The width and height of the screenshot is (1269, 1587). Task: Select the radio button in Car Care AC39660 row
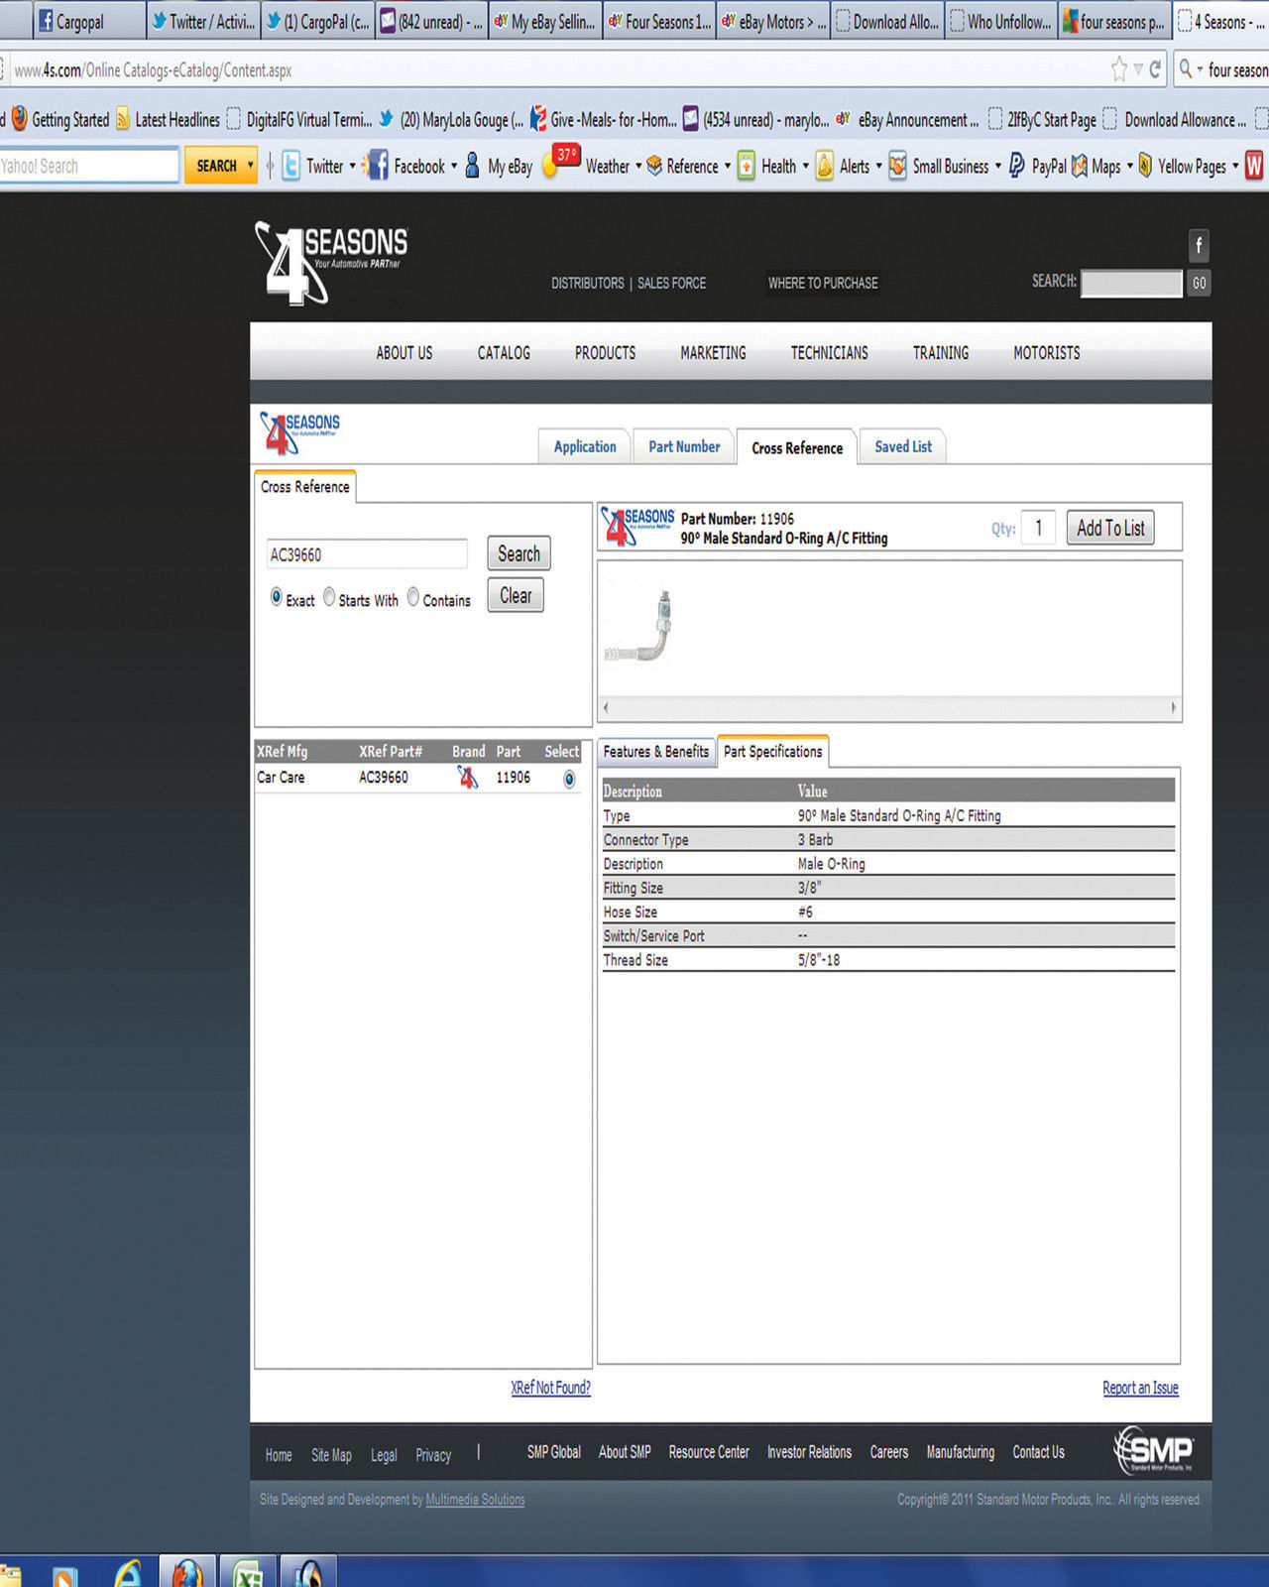(569, 780)
